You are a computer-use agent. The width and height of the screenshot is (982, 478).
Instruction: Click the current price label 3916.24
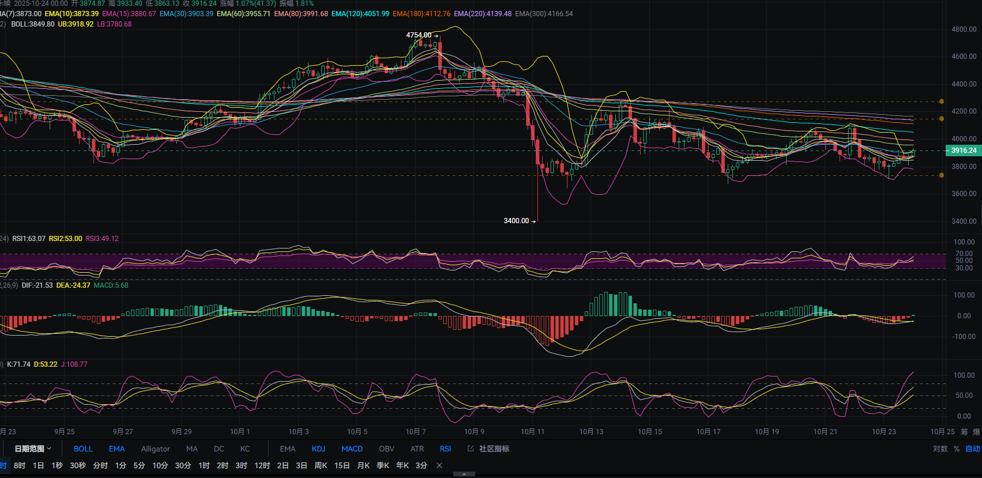click(963, 150)
